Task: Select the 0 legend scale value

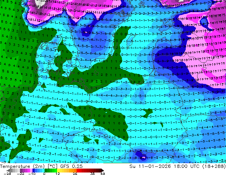Action: pyautogui.click(x=44, y=174)
